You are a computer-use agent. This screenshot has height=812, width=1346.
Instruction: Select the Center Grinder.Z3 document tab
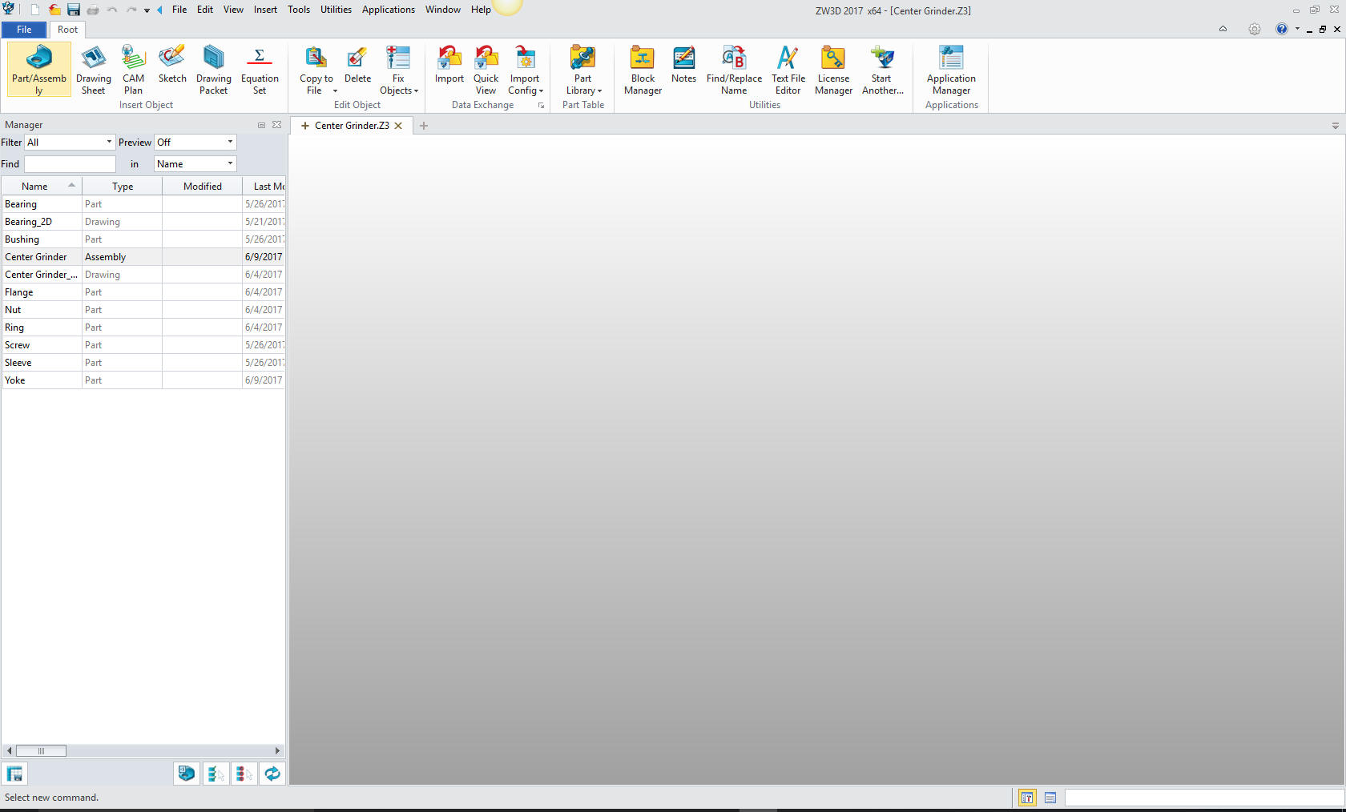pyautogui.click(x=351, y=126)
